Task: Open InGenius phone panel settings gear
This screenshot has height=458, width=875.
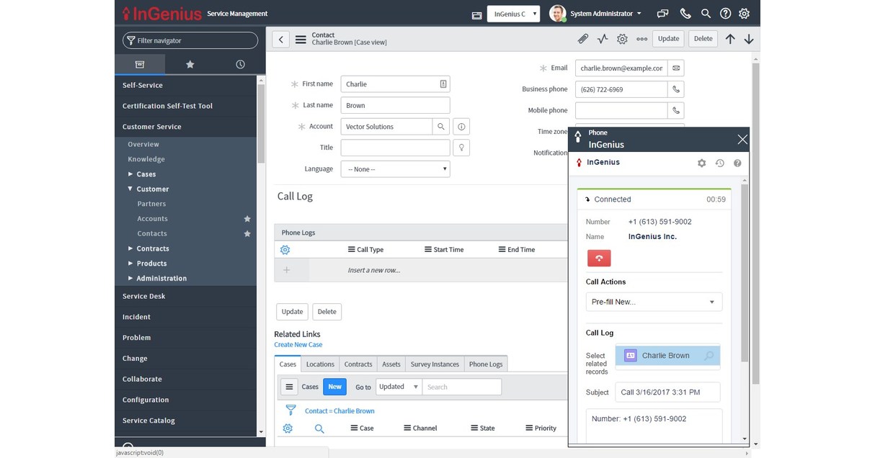Action: (x=701, y=163)
